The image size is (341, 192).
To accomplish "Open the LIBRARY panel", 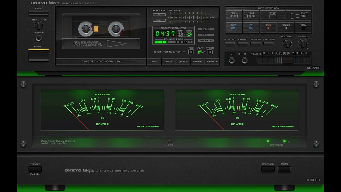I will coord(243,43).
